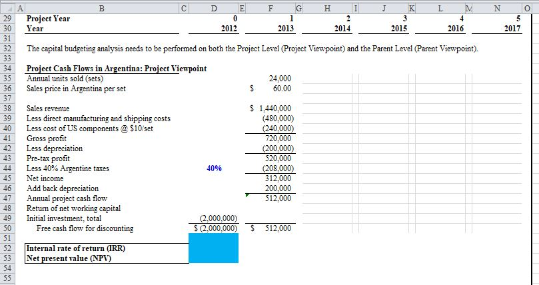Screen dimensions: 539x285
Task: Click the 200,000 add back depreciation value
Action: pyautogui.click(x=278, y=188)
